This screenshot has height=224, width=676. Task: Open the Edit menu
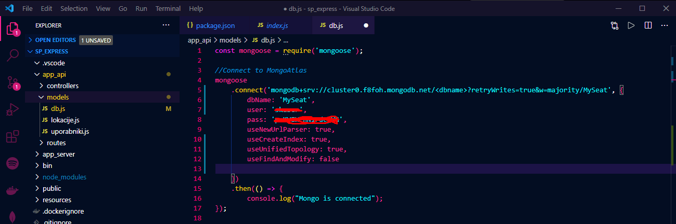click(x=46, y=9)
